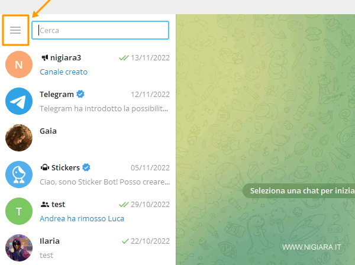Click the Cerca search field
This screenshot has width=355, height=265.
101,30
